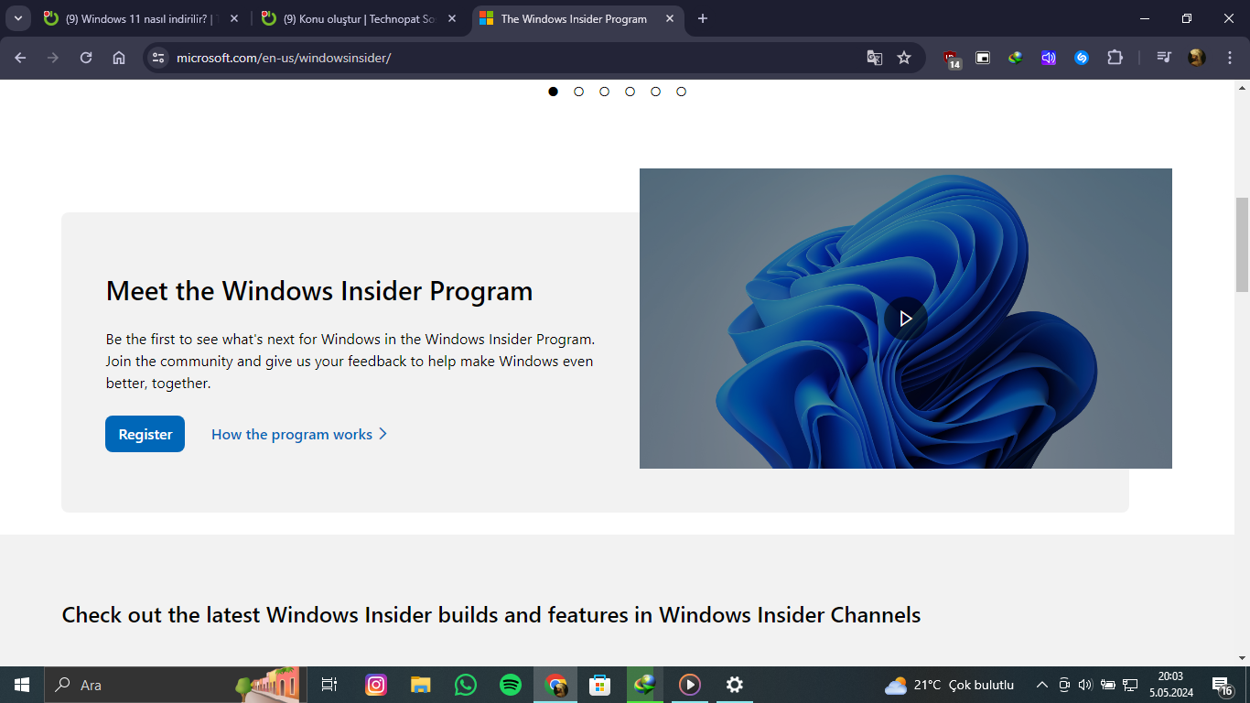This screenshot has width=1250, height=703.
Task: Open the volume control in the tray
Action: 1085,685
